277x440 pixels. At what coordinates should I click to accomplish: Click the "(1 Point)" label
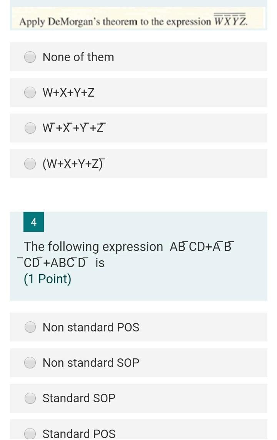coord(44,279)
